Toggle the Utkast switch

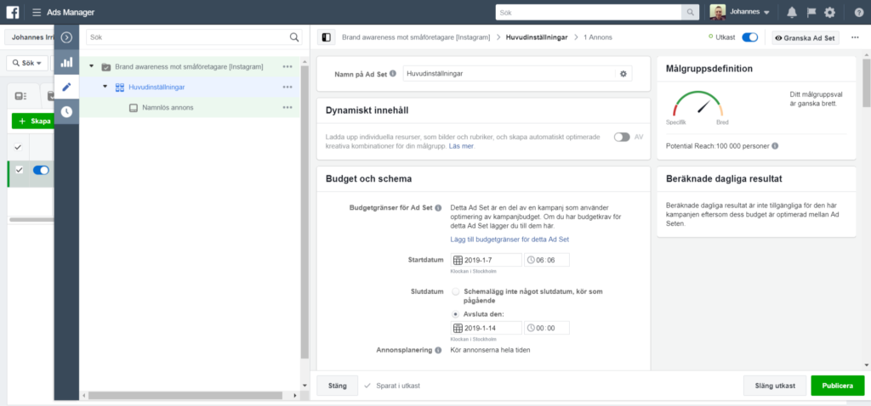(x=749, y=37)
